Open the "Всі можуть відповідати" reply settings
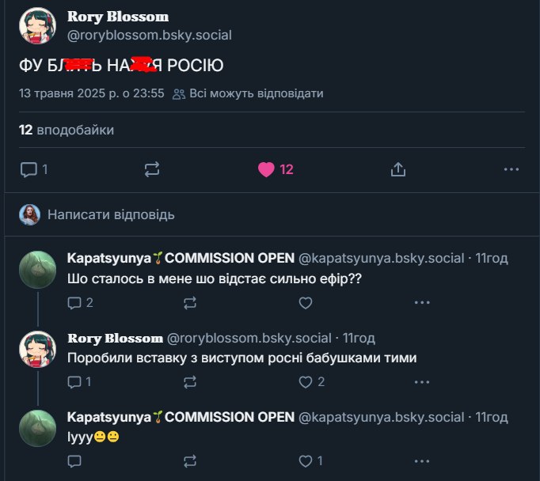Screen dimensions: 540x481 (x=249, y=93)
